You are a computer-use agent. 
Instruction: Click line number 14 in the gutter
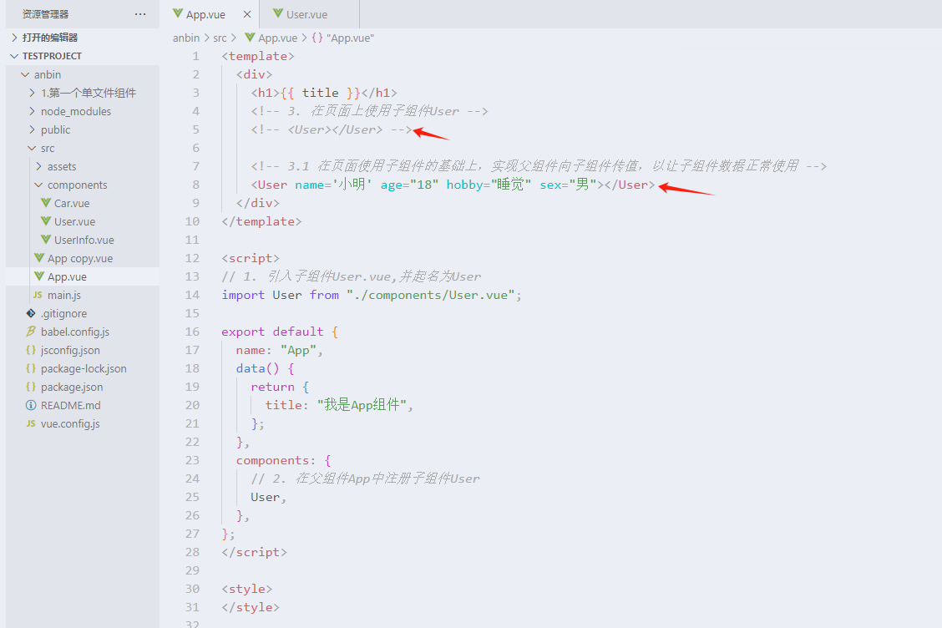tap(192, 295)
